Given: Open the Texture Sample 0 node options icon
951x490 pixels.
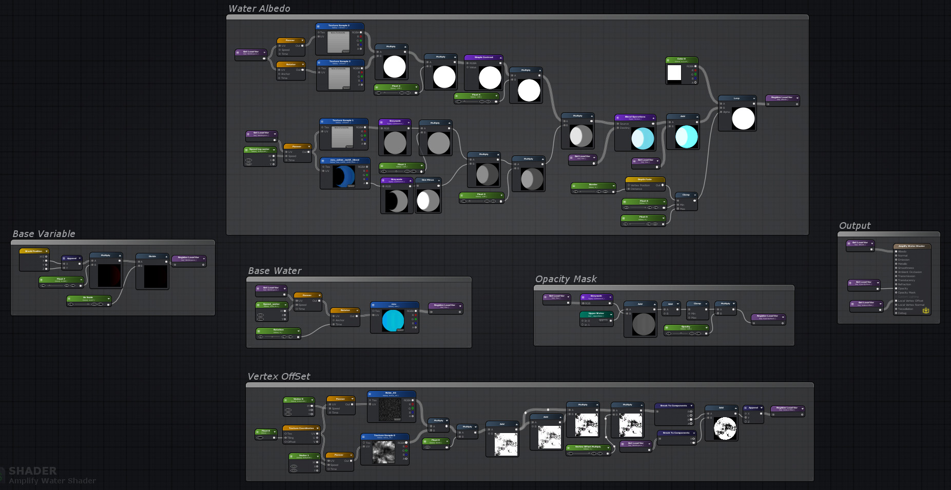Looking at the screenshot, I should tap(363, 436).
